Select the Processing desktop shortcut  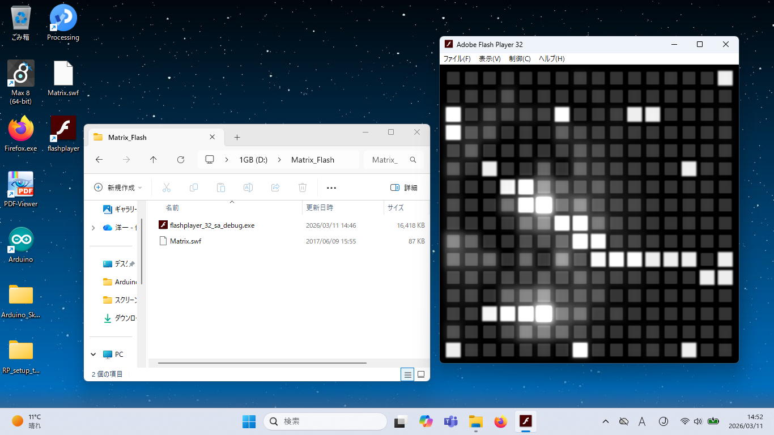tap(63, 23)
